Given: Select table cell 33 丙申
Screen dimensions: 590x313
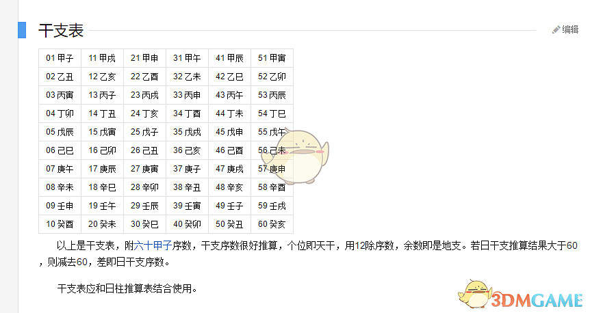Looking at the screenshot, I should (x=188, y=95).
